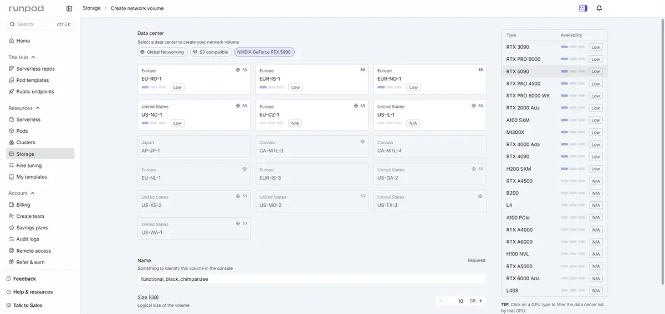Open the notifications bell icon
The height and width of the screenshot is (314, 665).
click(x=599, y=8)
